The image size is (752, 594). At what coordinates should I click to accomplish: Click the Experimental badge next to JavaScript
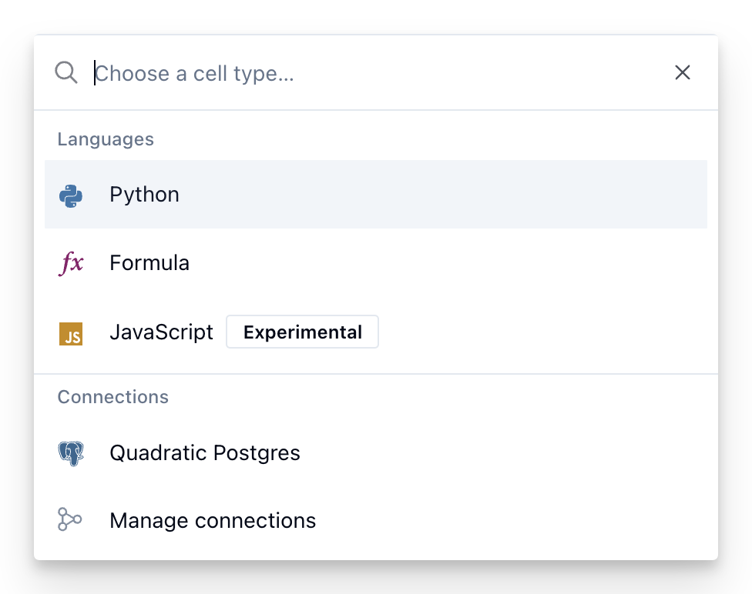[302, 332]
